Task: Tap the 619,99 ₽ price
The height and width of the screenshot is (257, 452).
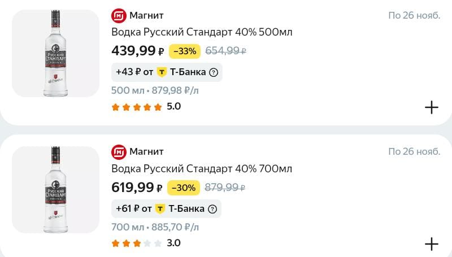Action: [137, 188]
